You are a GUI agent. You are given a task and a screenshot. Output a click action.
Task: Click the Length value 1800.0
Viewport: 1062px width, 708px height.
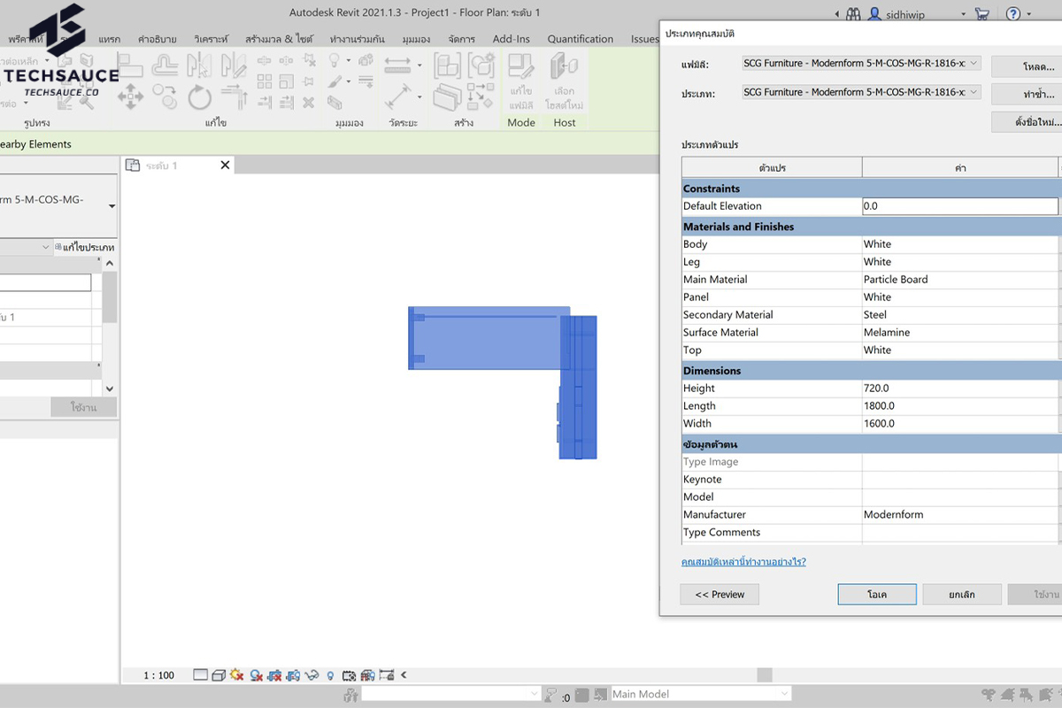tap(960, 405)
